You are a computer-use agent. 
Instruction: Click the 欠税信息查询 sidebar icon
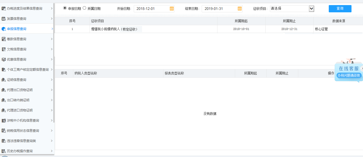(x=4, y=49)
